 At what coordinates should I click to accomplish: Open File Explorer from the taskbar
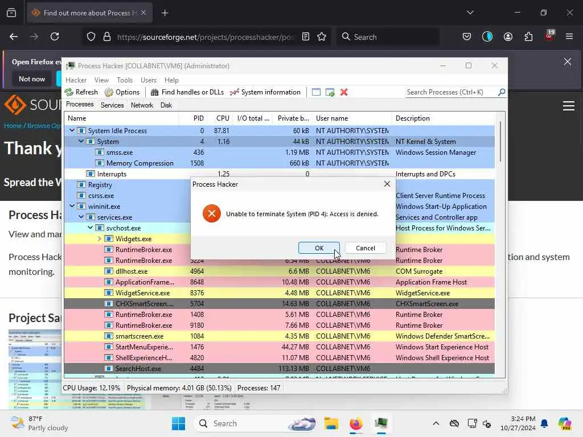tap(331, 423)
